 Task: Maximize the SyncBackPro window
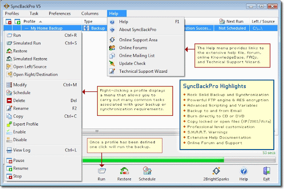(x=262, y=6)
